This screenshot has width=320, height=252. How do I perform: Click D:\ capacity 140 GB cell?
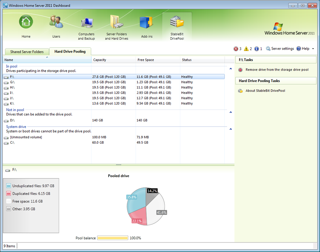pos(98,120)
